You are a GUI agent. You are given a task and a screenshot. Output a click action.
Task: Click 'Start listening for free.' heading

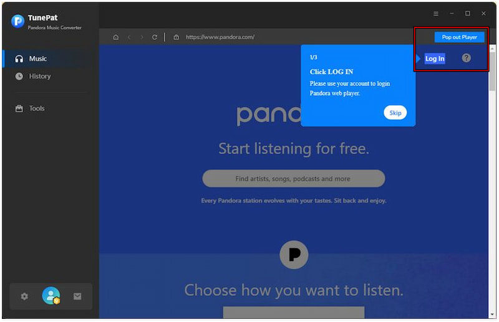coord(294,149)
